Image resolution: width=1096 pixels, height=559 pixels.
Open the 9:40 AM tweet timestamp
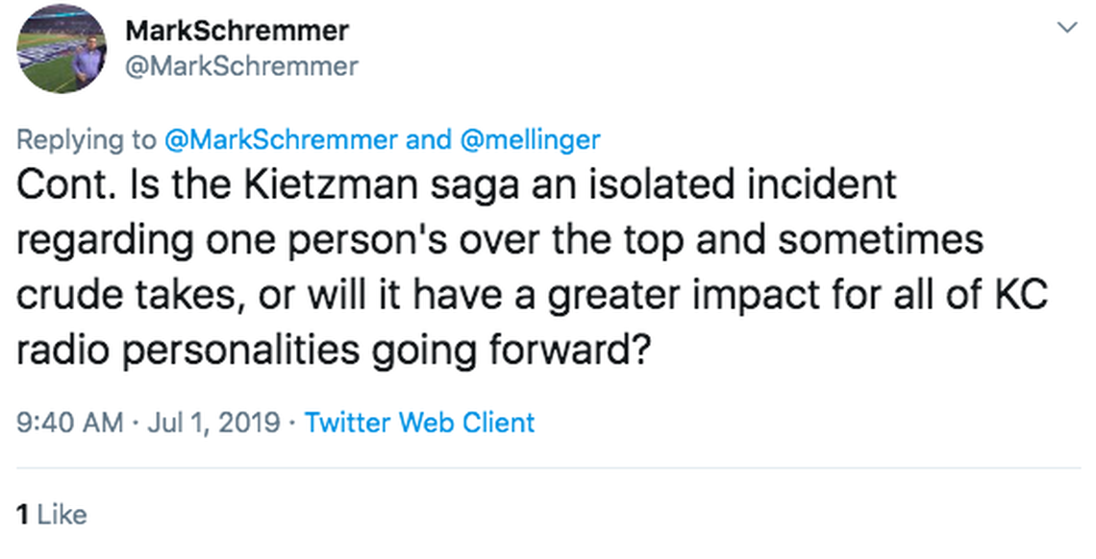(70, 422)
